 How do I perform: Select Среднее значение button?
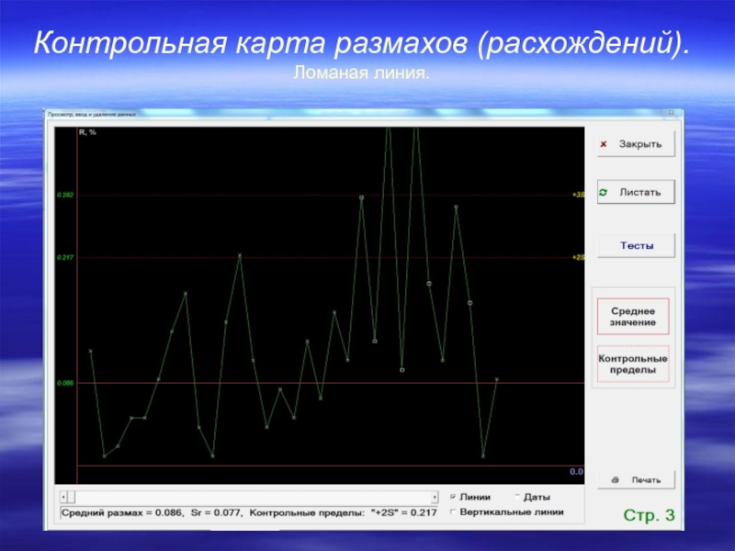click(x=633, y=317)
